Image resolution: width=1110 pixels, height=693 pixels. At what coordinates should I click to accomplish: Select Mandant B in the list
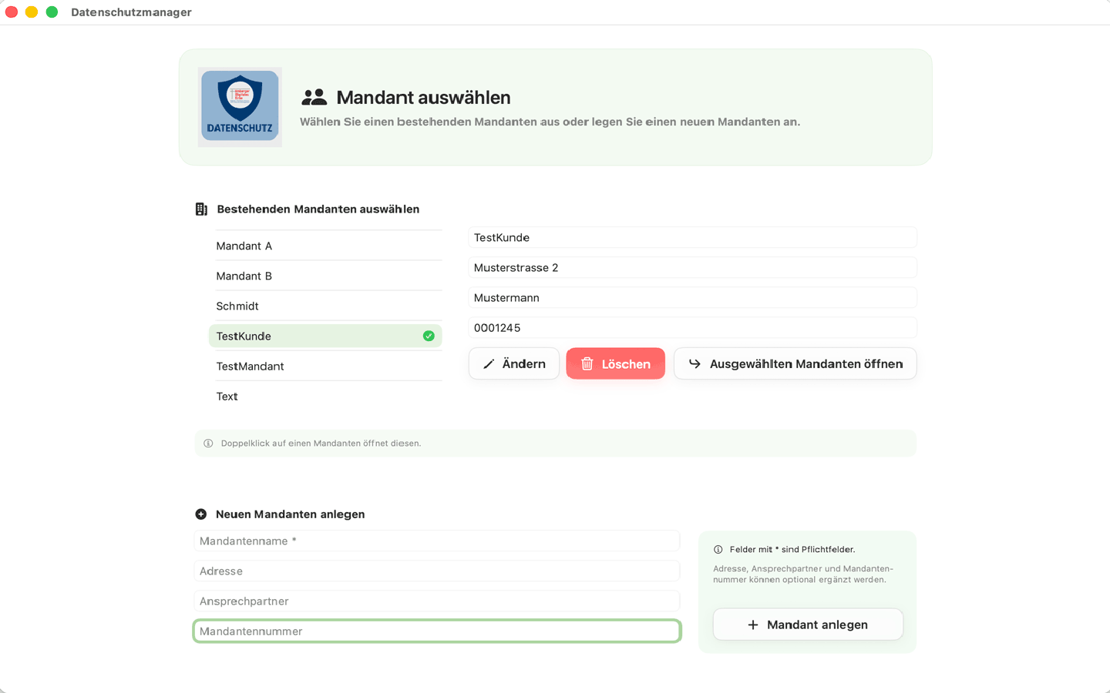pos(325,276)
